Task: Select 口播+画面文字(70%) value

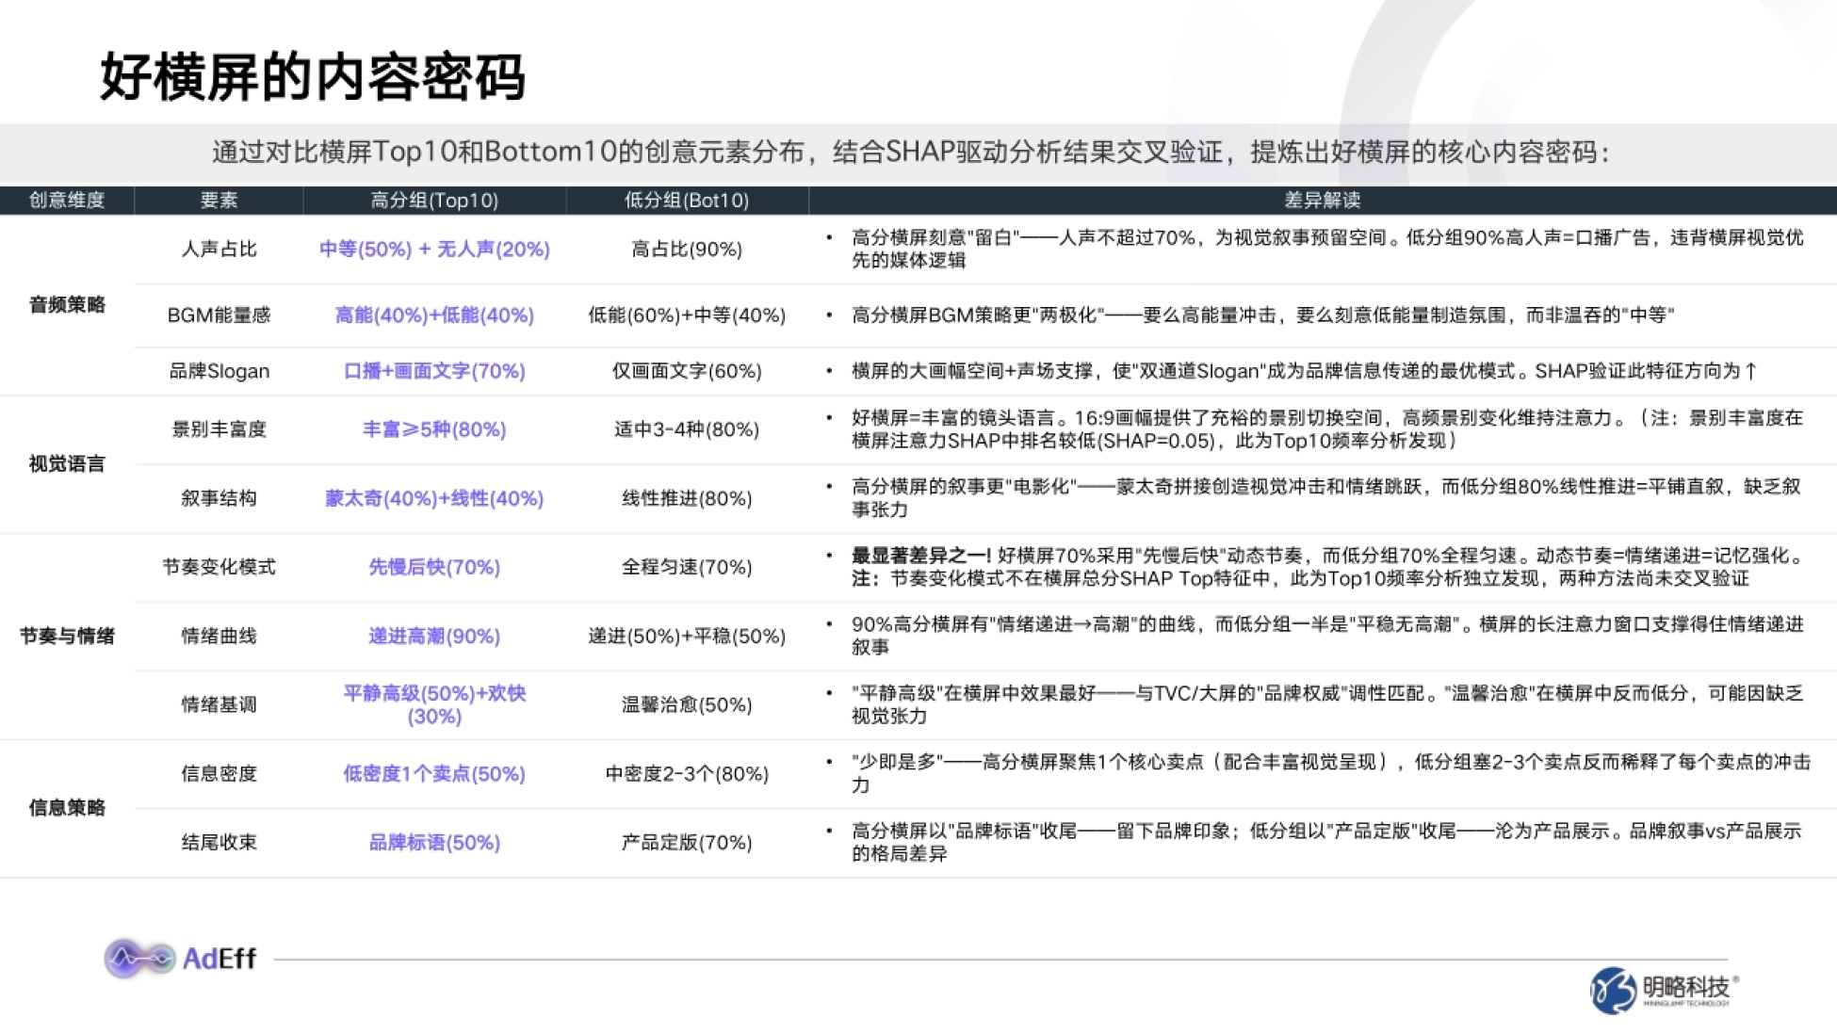Action: click(434, 371)
